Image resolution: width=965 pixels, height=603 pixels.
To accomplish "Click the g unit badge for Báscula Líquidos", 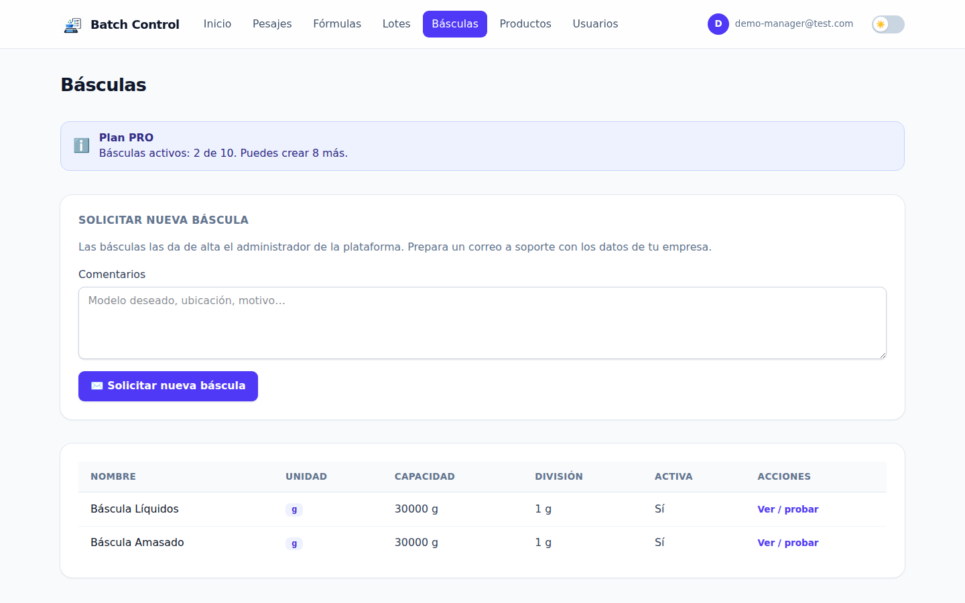I will pyautogui.click(x=294, y=510).
